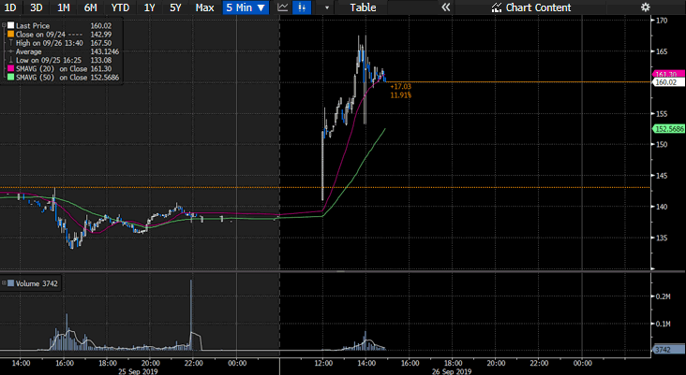Click the green 152.5686 axis tag
Image resolution: width=686 pixels, height=375 pixels.
[x=668, y=129]
